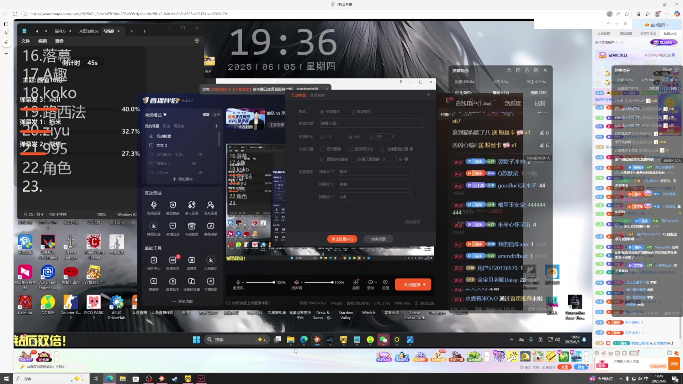Open the 房管助手 tool

(173, 284)
